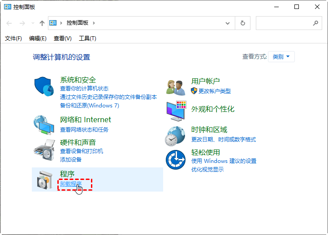Open the 查看(V) menu
Viewport: 328px width, 235px height.
pyautogui.click(x=63, y=38)
